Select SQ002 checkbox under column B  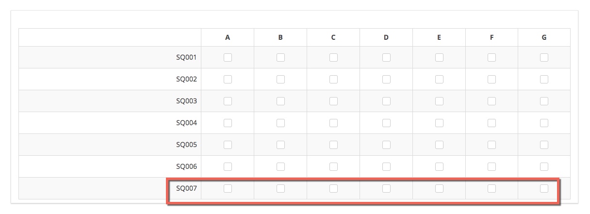click(280, 79)
